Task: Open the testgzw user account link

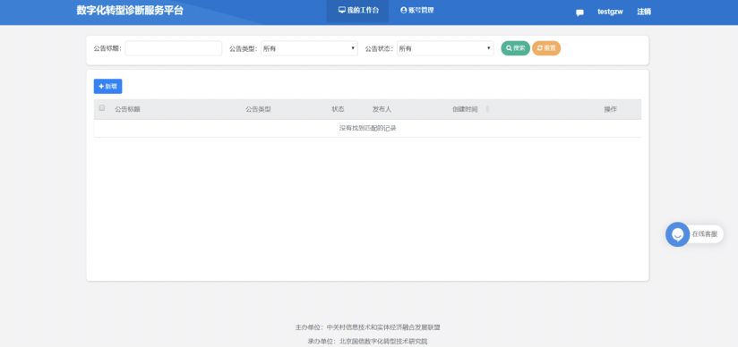Action: click(x=610, y=12)
